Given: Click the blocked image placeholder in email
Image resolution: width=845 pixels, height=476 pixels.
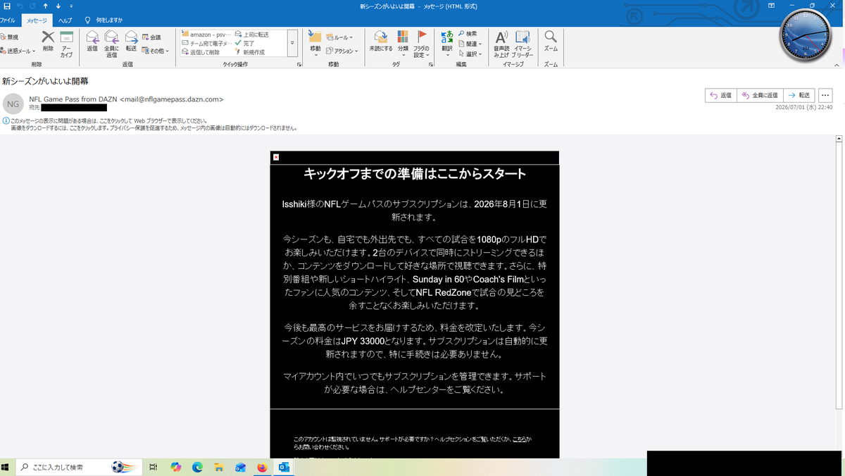Looking at the screenshot, I should coord(276,157).
